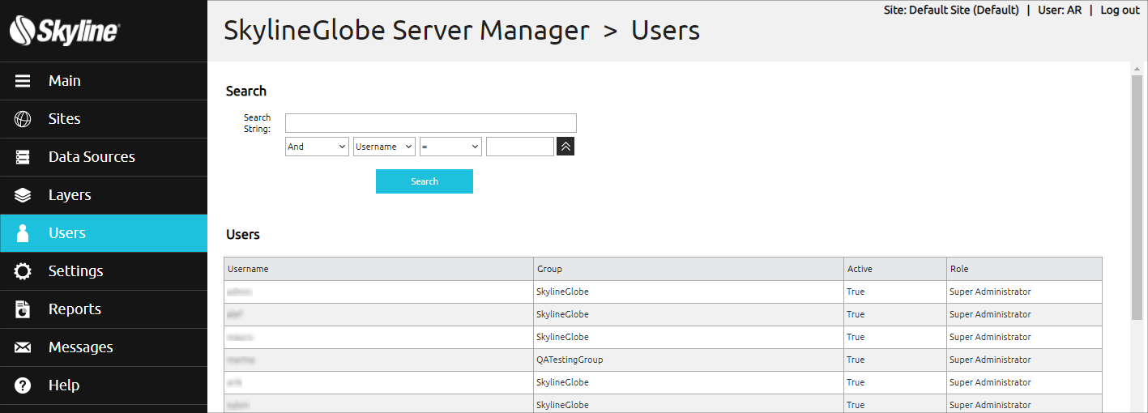This screenshot has width=1148, height=413.
Task: Click the Reports document icon
Action: (23, 309)
